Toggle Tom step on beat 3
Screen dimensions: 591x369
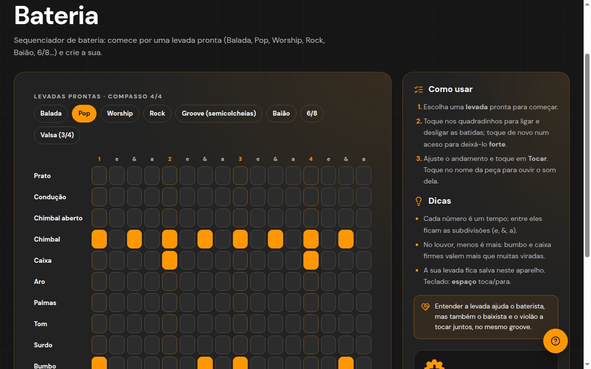click(240, 324)
